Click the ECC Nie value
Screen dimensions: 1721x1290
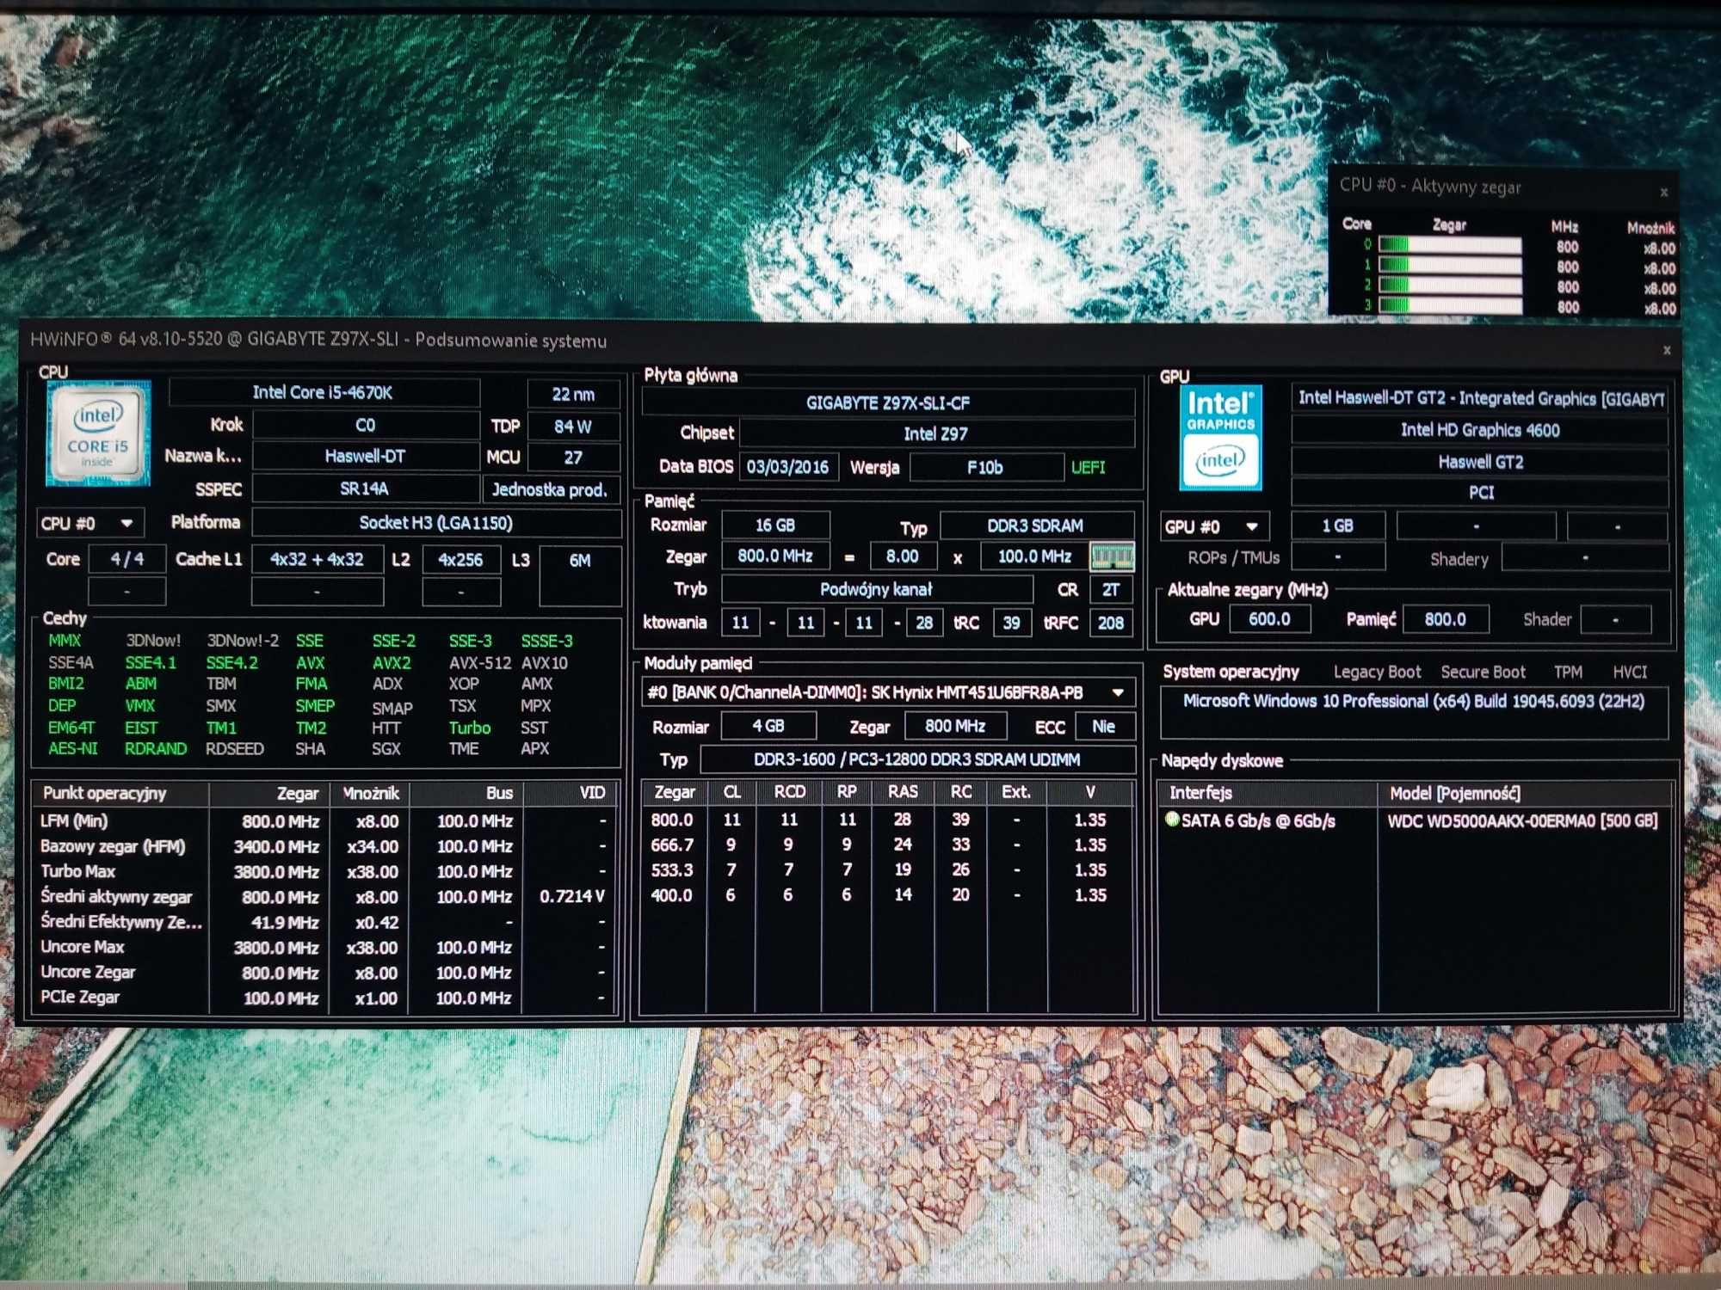1104,727
